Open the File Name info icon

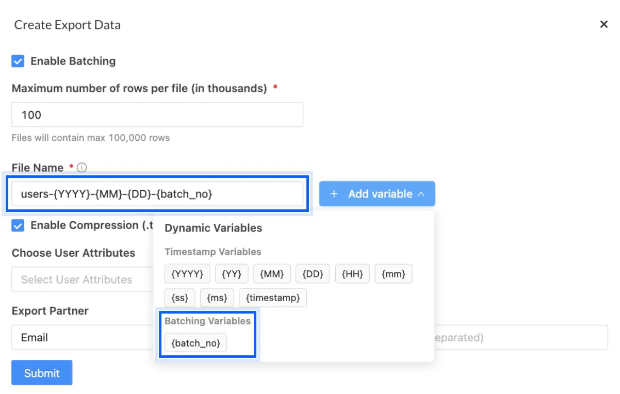pyautogui.click(x=81, y=168)
